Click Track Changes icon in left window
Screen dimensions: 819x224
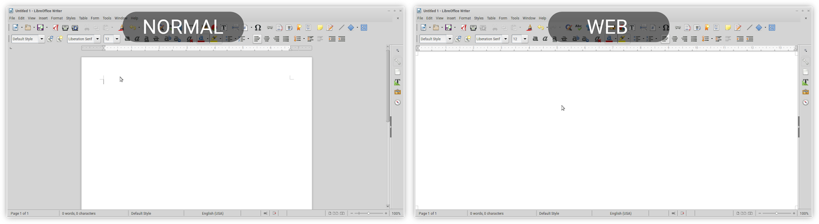coord(330,28)
